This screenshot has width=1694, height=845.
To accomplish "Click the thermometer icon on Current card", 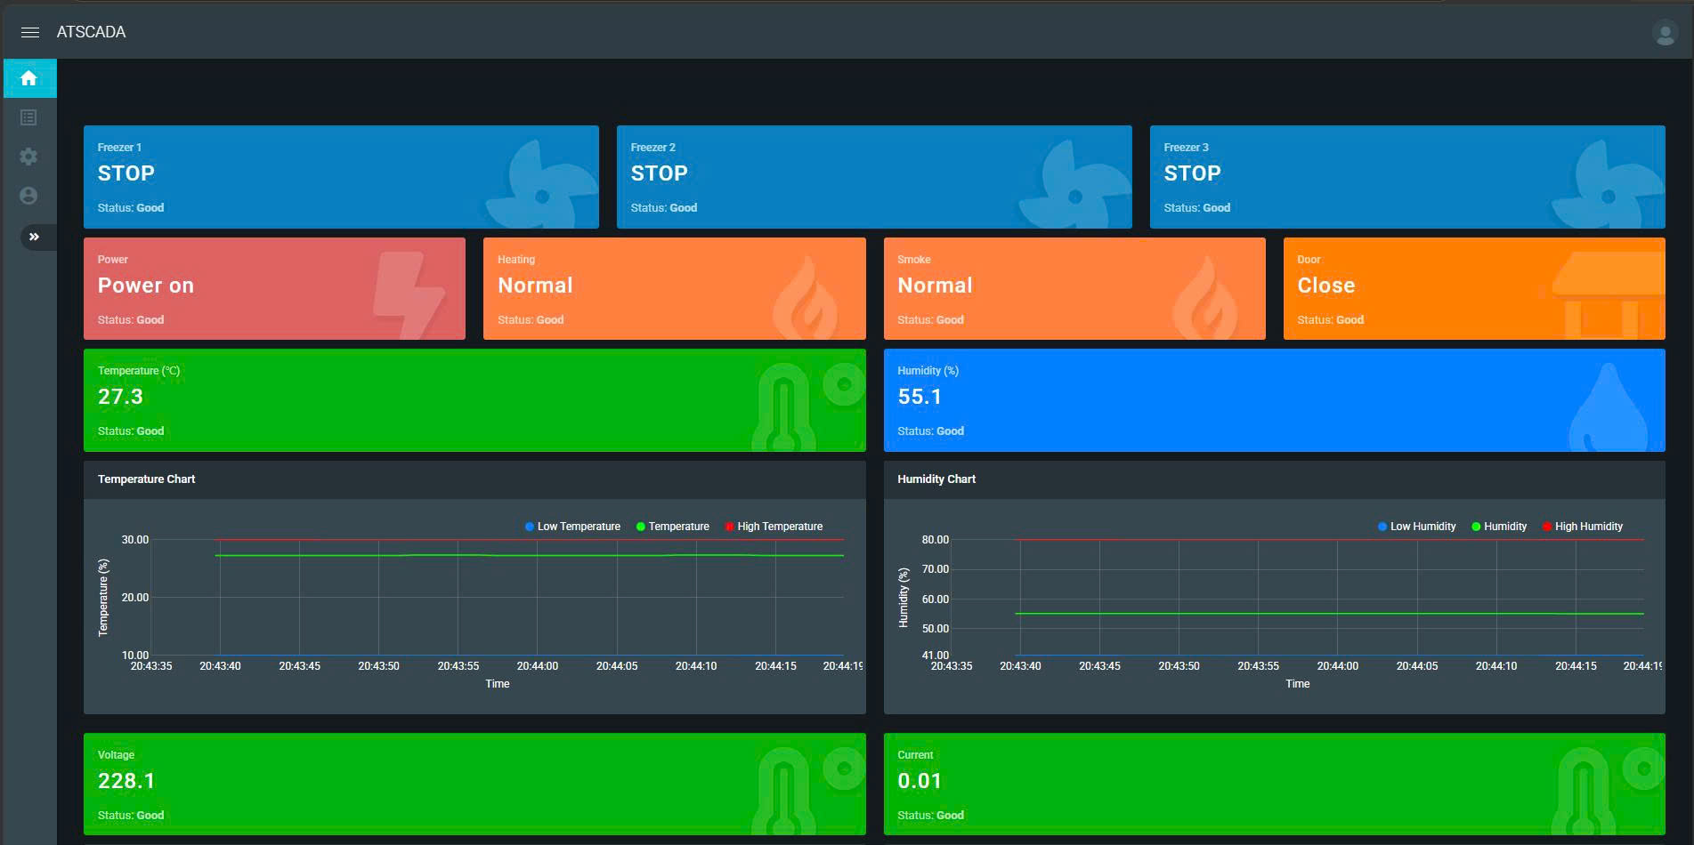I will pos(1607,791).
